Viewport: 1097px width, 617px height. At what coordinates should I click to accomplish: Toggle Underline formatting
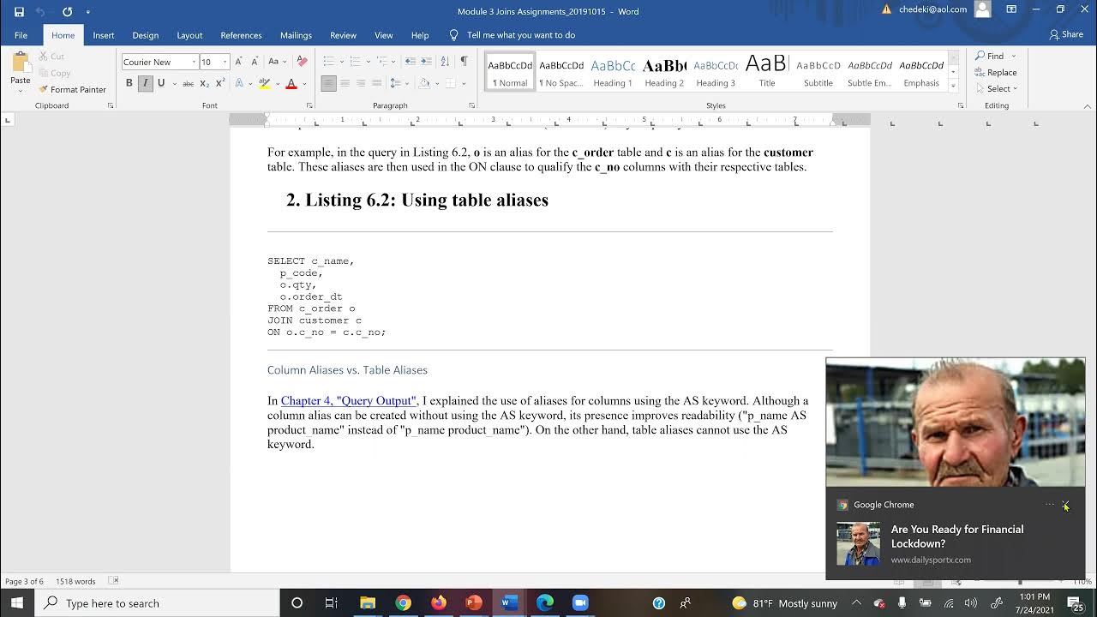160,83
